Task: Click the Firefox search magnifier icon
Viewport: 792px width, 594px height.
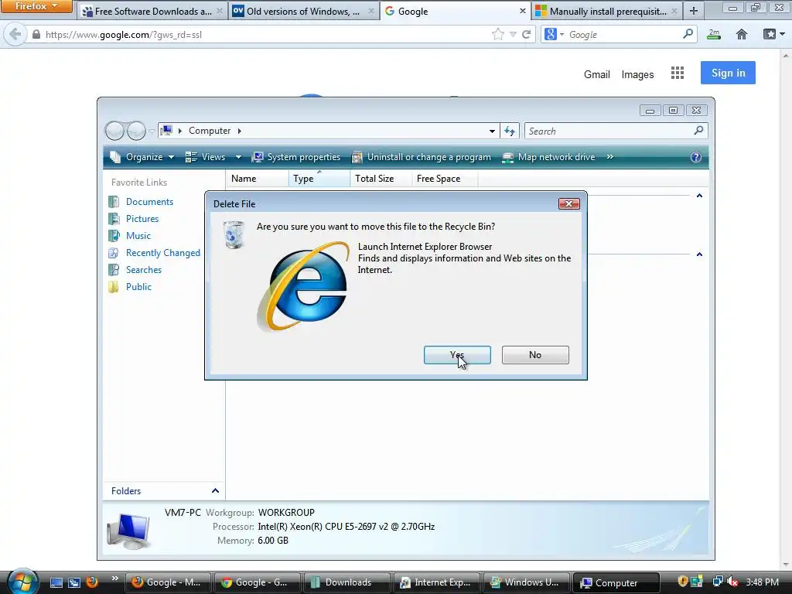Action: click(688, 34)
